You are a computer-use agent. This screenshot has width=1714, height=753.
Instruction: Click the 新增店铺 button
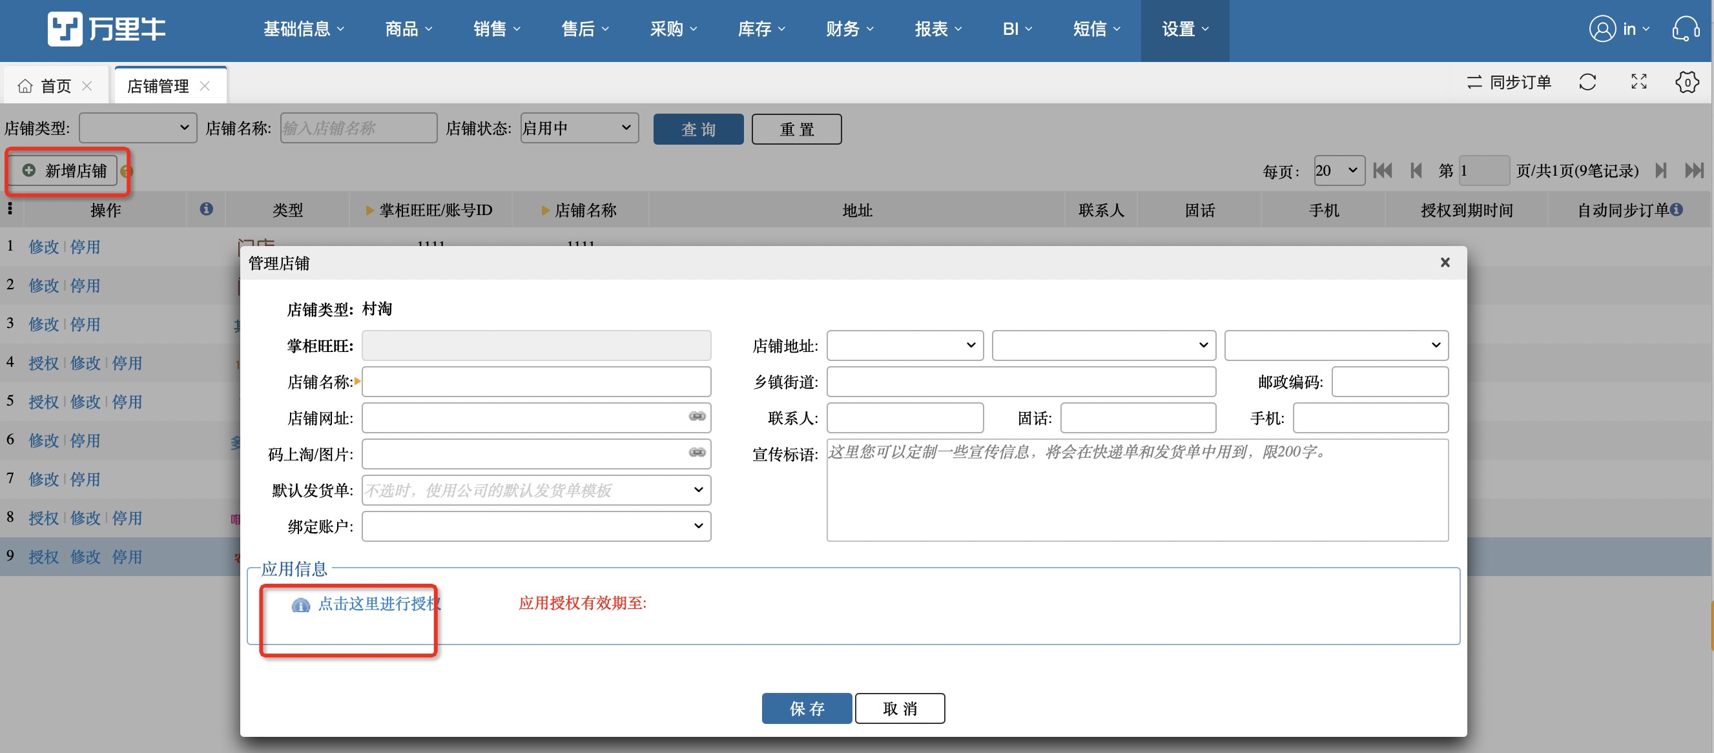tap(65, 171)
